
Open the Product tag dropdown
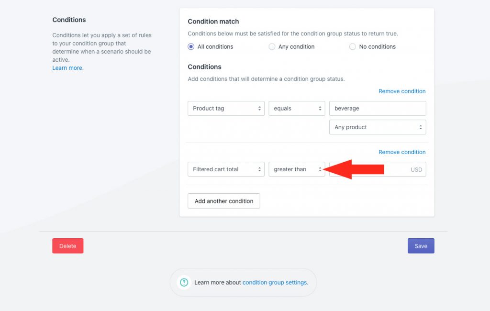pos(226,108)
